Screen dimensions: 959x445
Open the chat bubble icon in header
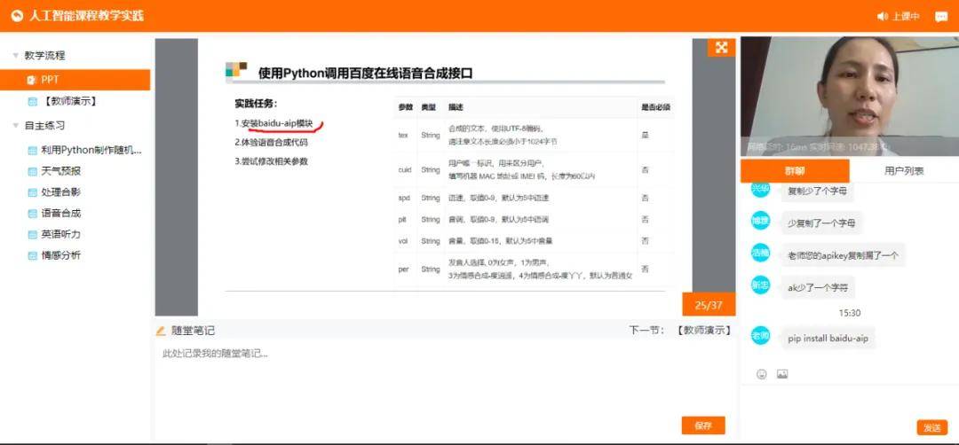[x=941, y=17]
